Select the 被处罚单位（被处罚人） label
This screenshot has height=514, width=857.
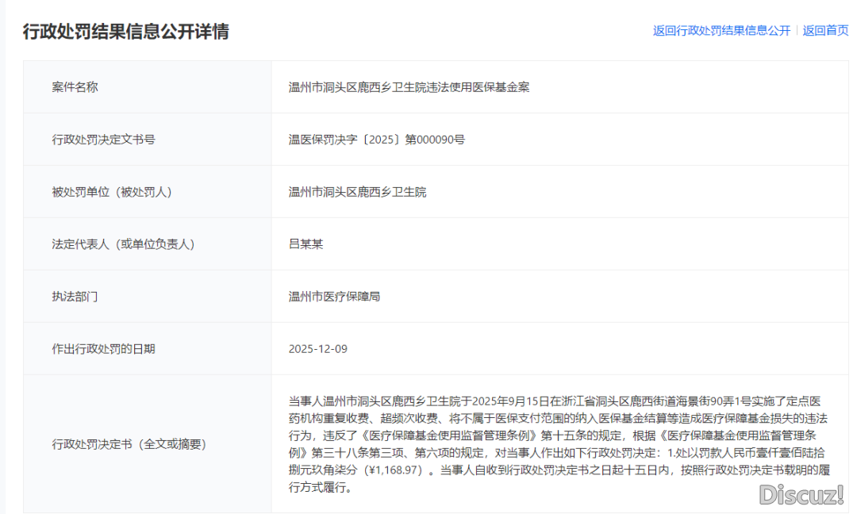click(111, 192)
